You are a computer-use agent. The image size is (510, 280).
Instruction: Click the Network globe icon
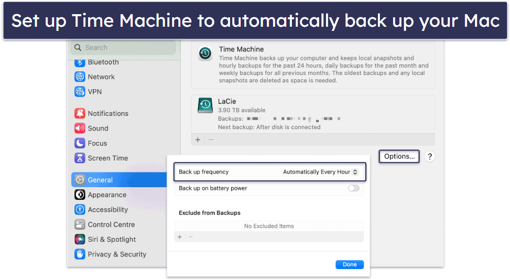click(80, 77)
